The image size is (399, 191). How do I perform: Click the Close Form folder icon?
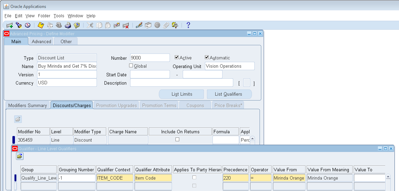click(x=76, y=25)
